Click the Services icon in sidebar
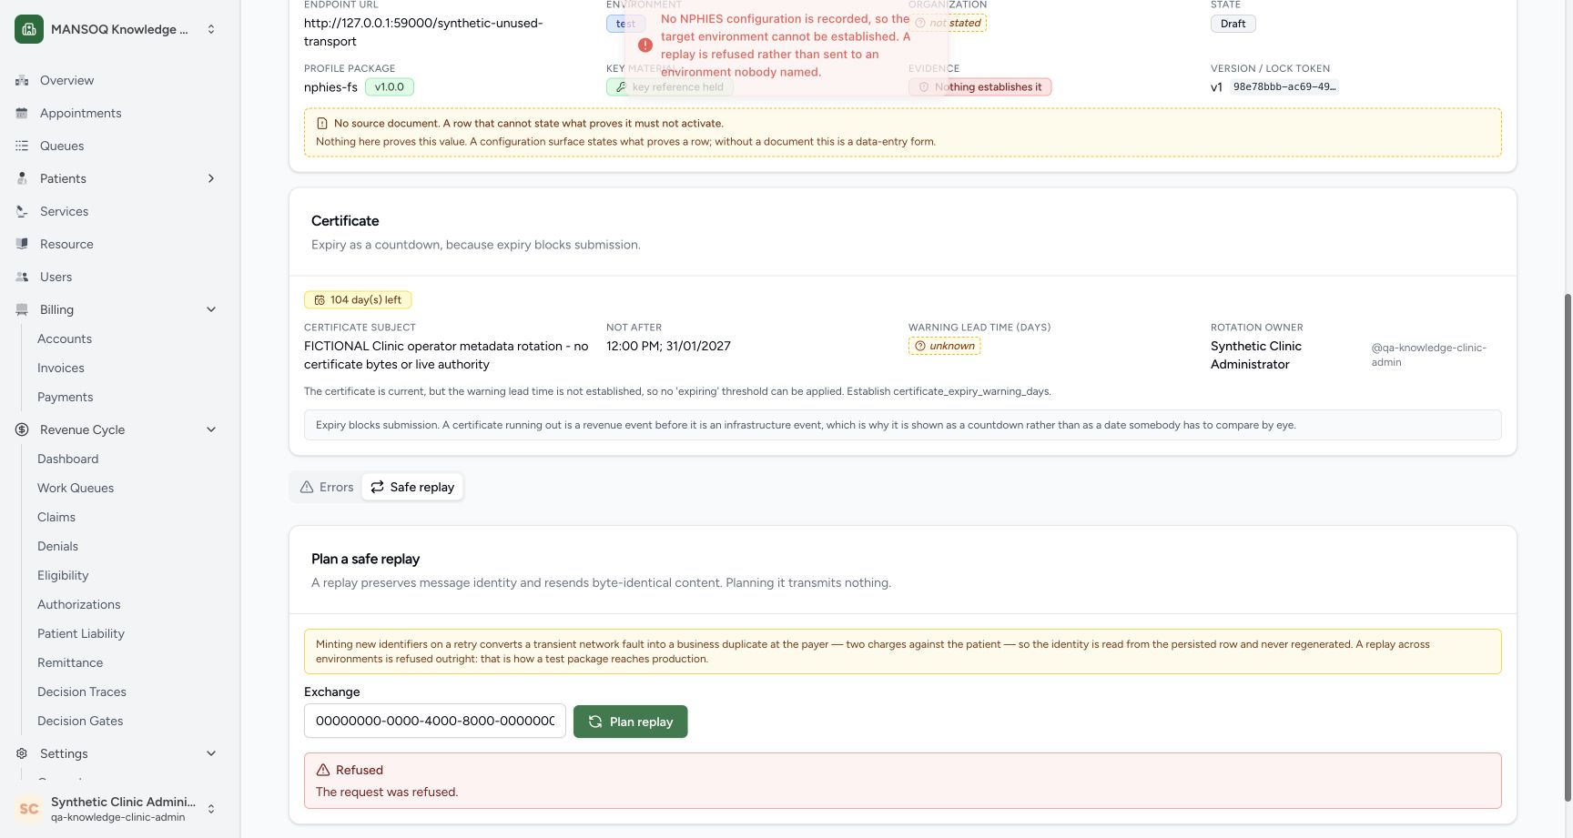Image resolution: width=1573 pixels, height=838 pixels. 22,211
